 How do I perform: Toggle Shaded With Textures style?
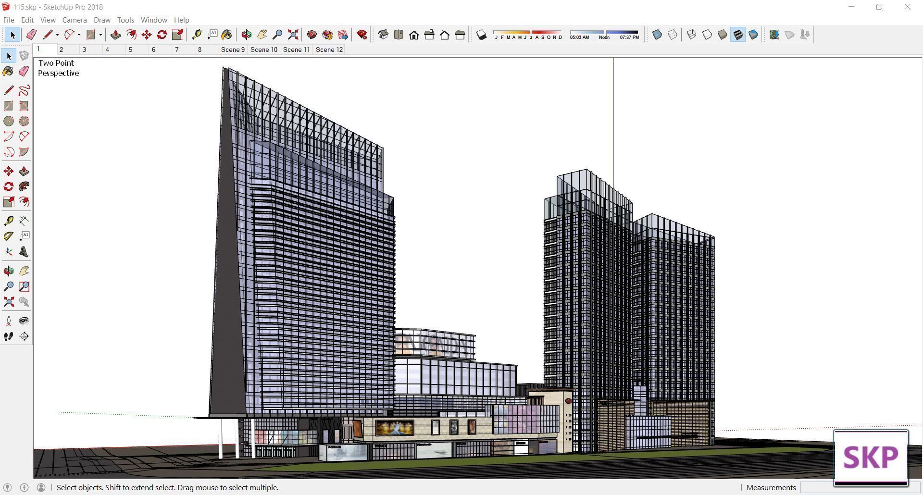pos(738,35)
